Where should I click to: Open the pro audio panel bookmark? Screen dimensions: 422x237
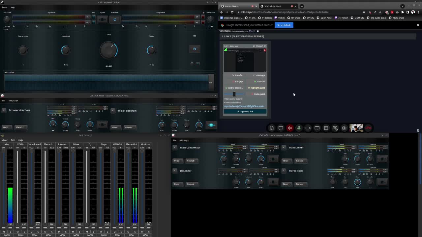pos(377,18)
